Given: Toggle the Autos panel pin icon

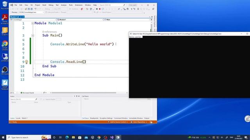Looking at the screenshot, I should click(77, 96).
